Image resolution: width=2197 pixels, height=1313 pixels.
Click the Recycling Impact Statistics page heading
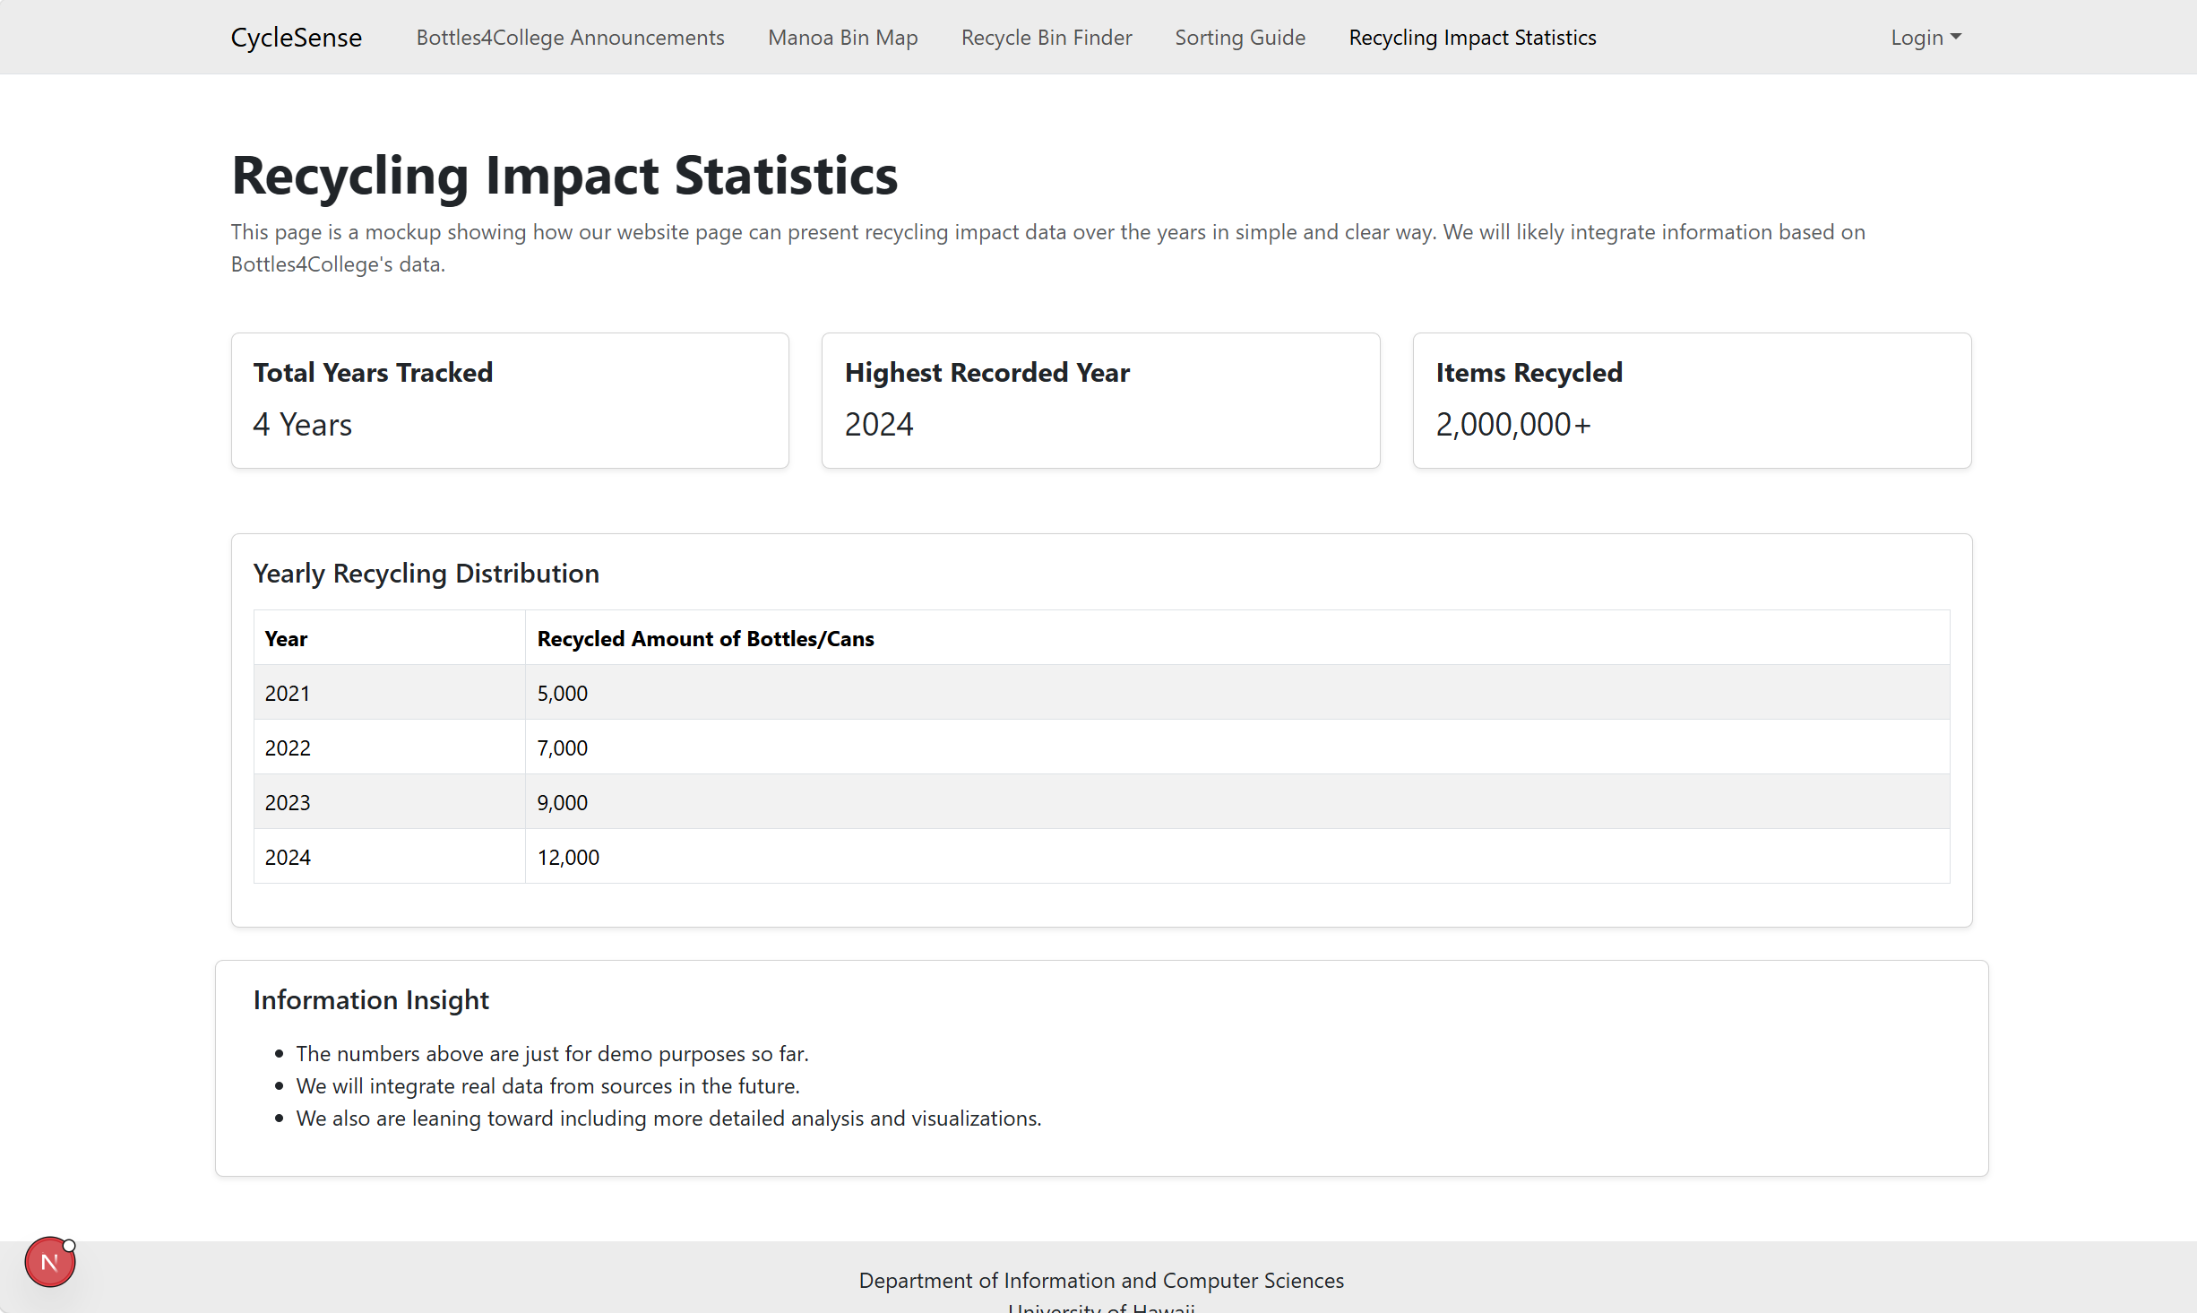[564, 176]
